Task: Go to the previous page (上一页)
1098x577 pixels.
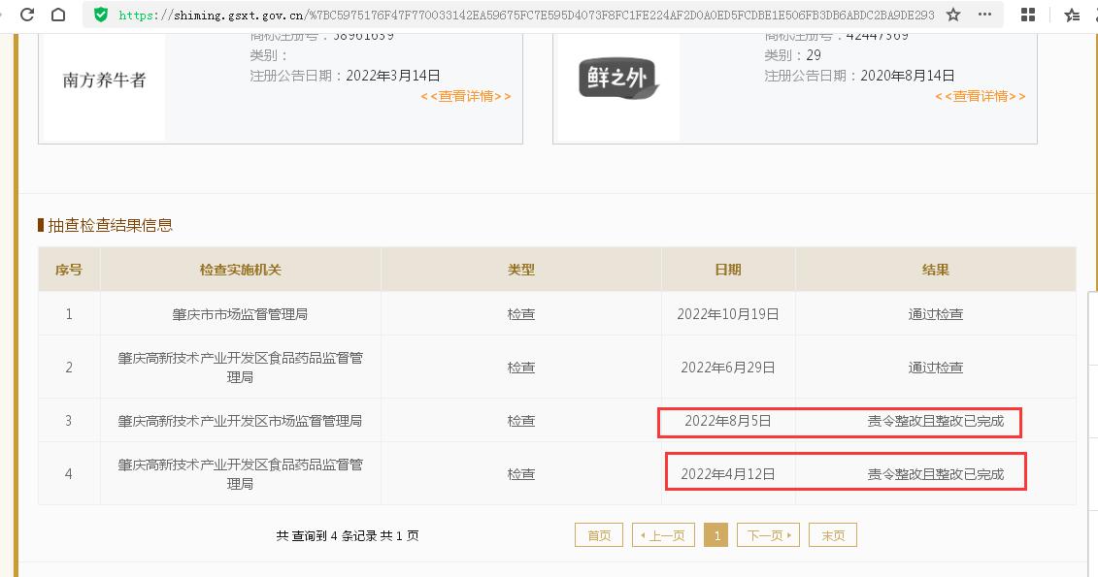Action: click(664, 535)
